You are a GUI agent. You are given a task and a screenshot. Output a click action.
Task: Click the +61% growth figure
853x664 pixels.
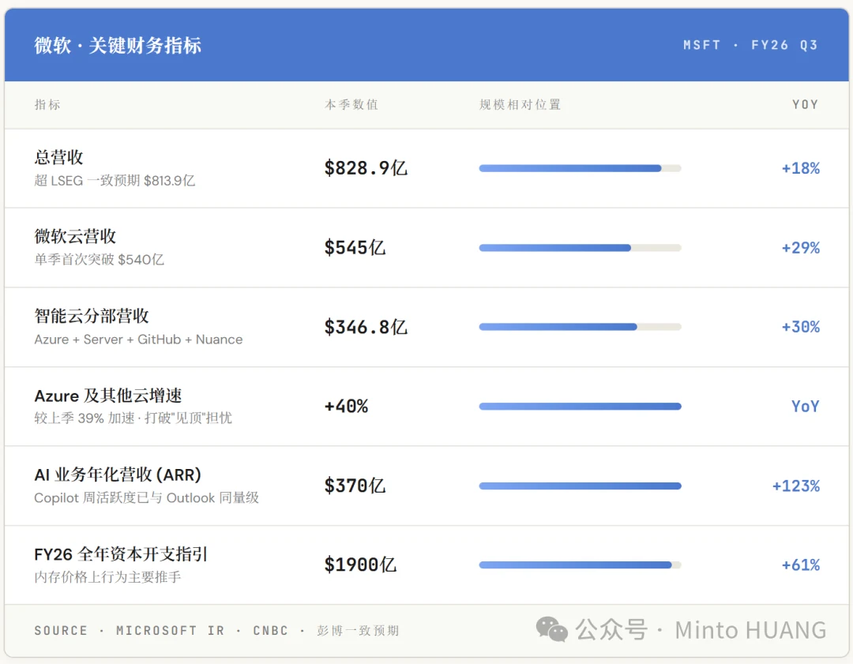tap(801, 565)
